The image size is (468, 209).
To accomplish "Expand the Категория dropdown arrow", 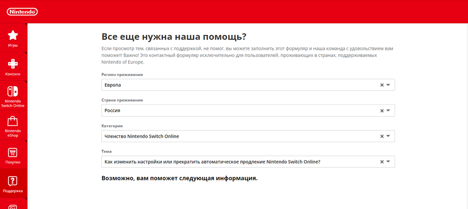I will [x=388, y=136].
